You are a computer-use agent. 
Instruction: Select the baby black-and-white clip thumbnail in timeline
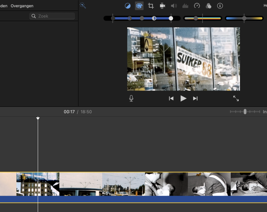pyautogui.click(x=166, y=184)
